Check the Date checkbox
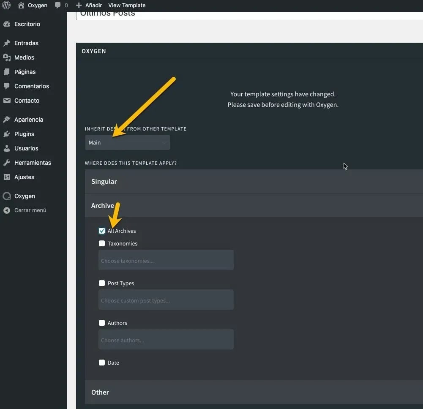Image resolution: width=423 pixels, height=409 pixels. pos(102,363)
